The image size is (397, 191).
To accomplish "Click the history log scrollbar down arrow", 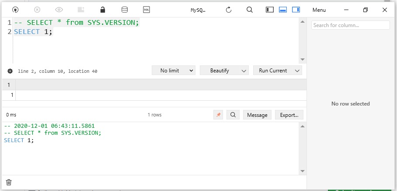I will click(302, 171).
